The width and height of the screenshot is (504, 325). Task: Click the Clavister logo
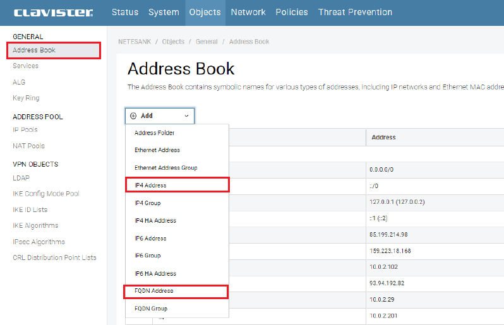pyautogui.click(x=53, y=13)
